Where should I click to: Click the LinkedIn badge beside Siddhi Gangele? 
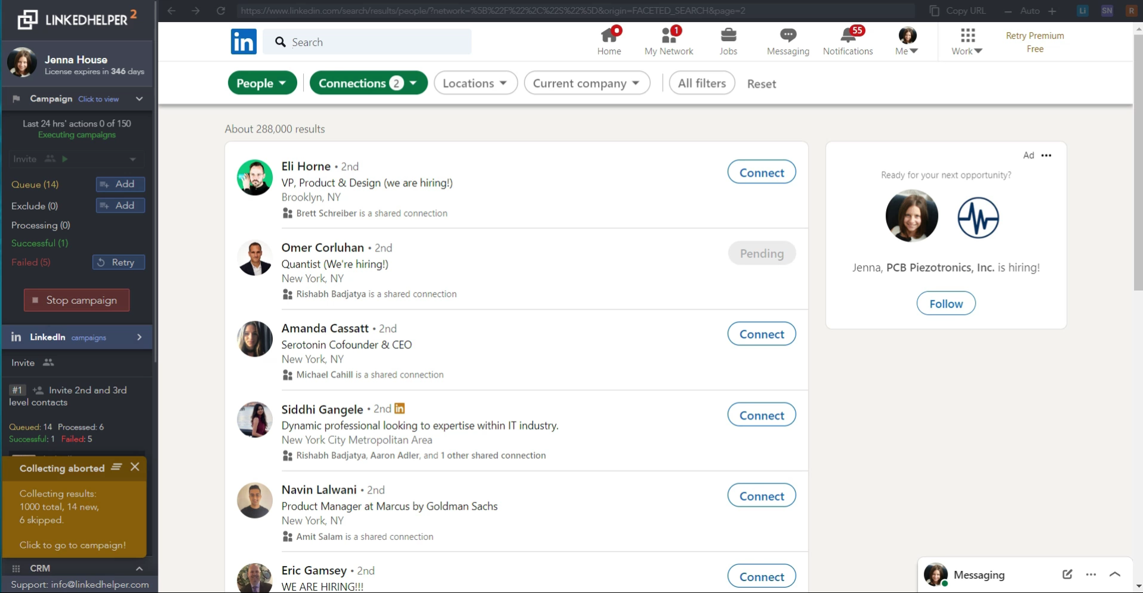[400, 408]
